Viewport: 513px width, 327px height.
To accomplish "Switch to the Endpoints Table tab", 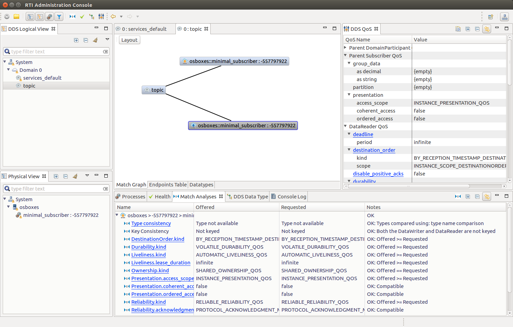I will pyautogui.click(x=168, y=185).
